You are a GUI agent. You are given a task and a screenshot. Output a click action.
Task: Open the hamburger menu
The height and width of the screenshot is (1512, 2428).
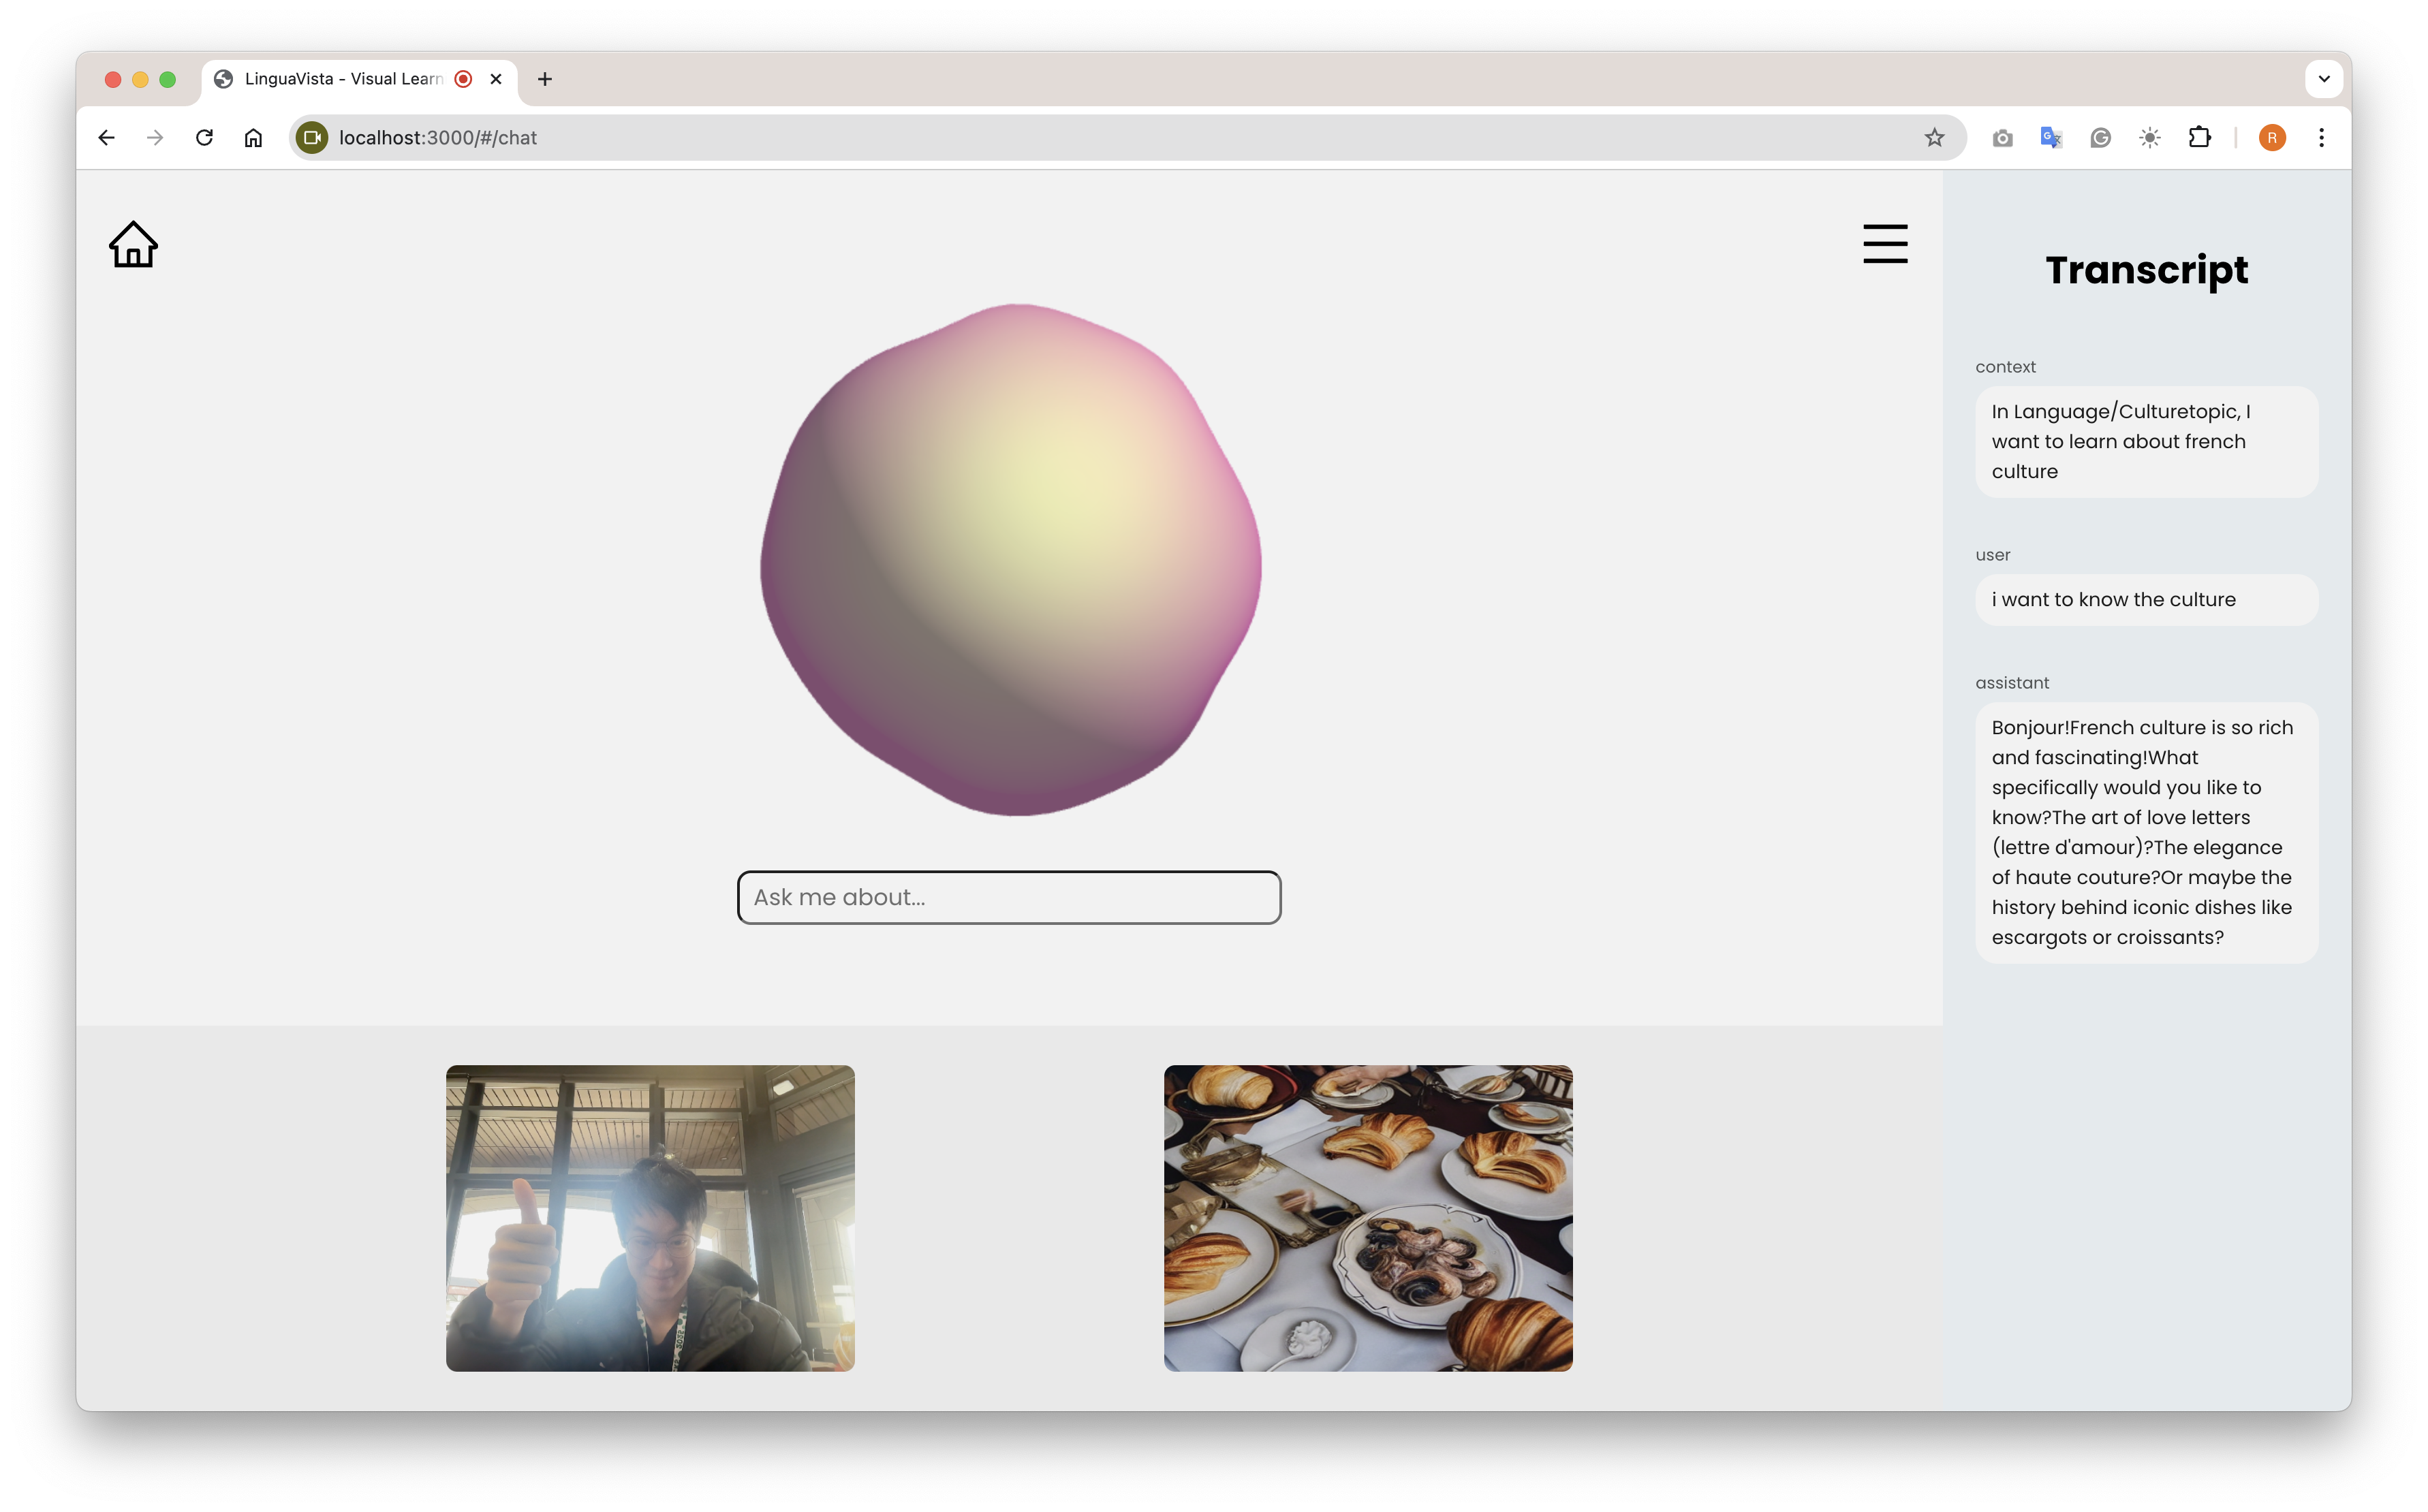point(1884,244)
